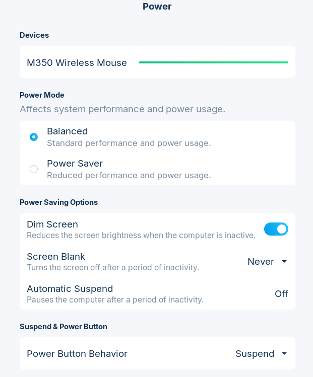
Task: Click the Screen Blank row label
Action: coord(56,257)
